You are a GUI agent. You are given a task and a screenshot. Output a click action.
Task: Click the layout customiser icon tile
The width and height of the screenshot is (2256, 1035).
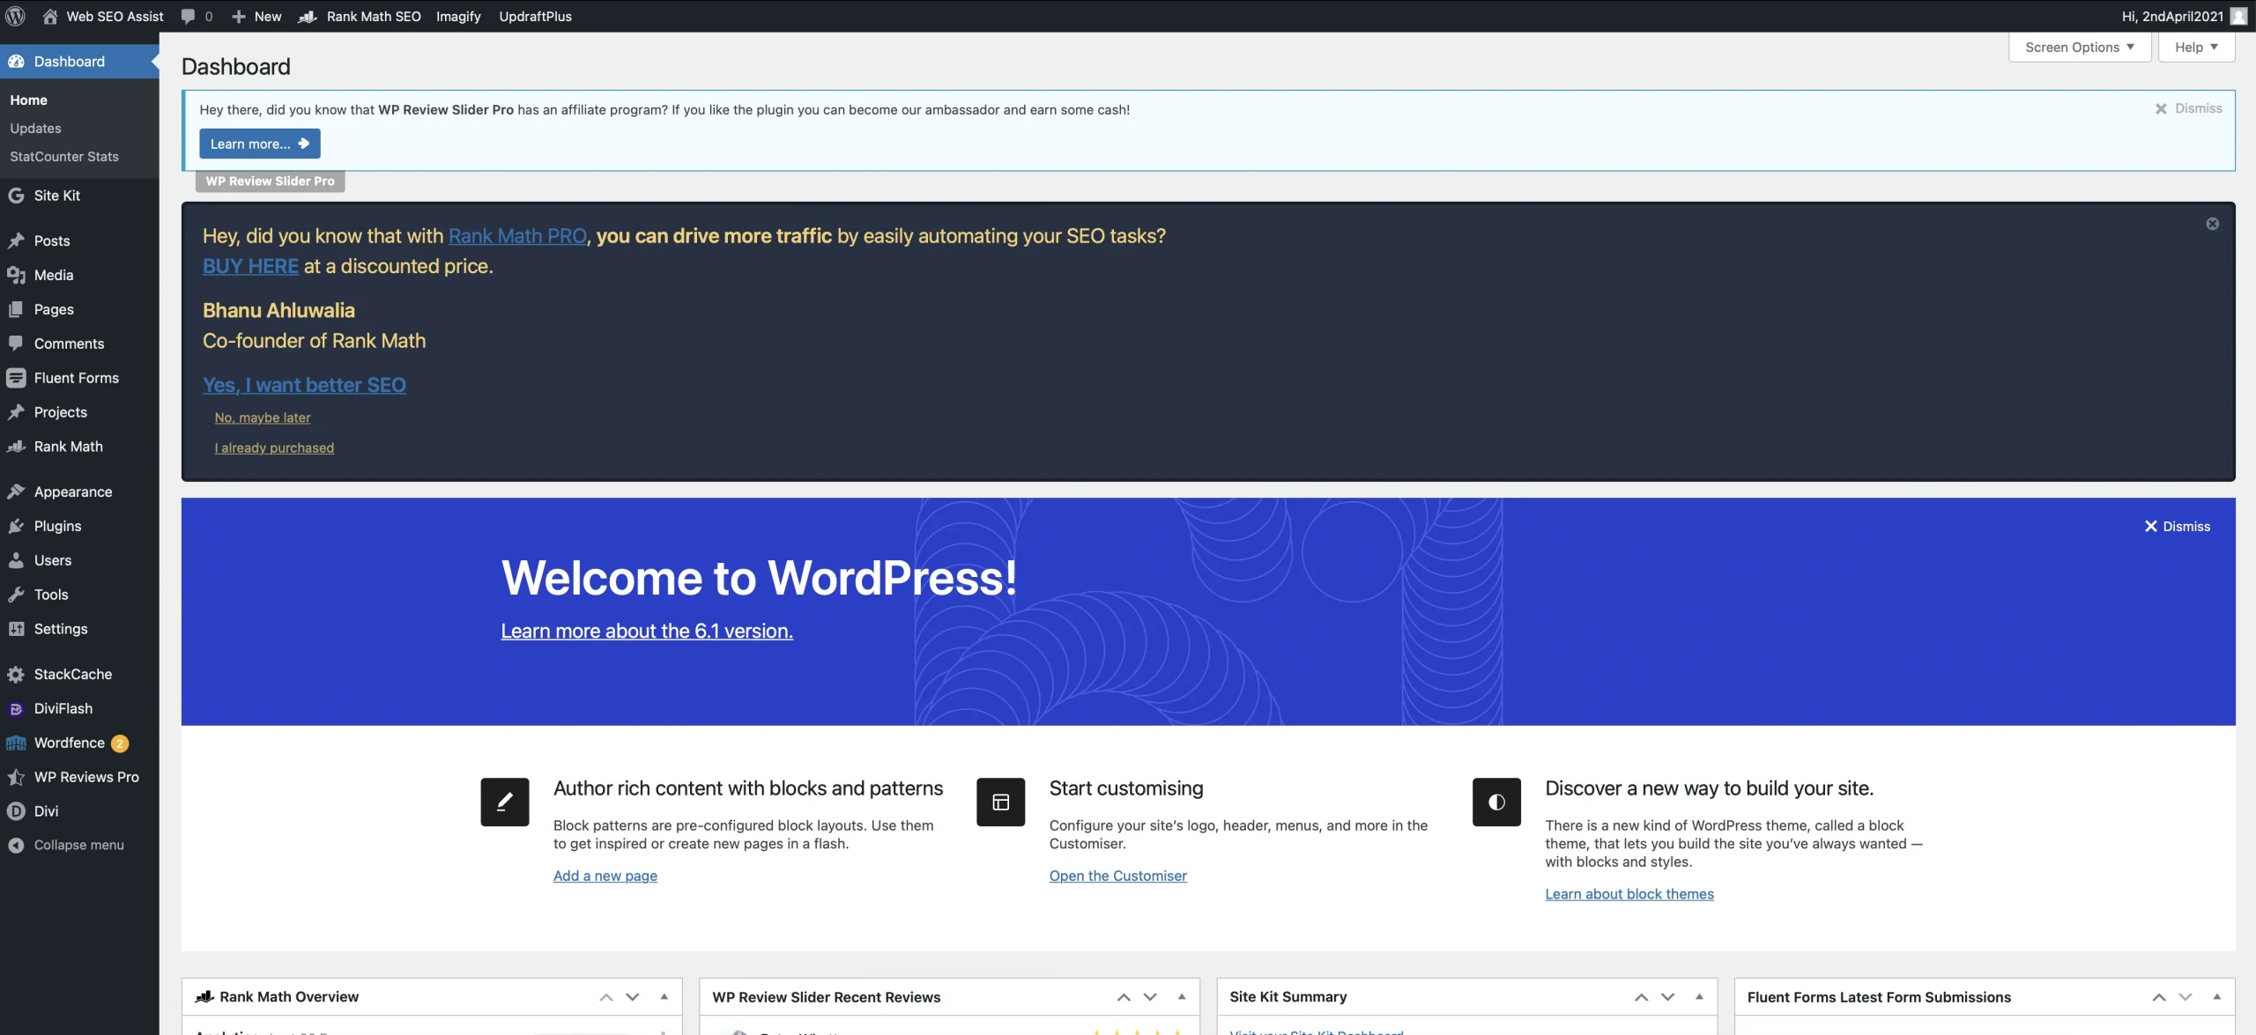point(1001,802)
